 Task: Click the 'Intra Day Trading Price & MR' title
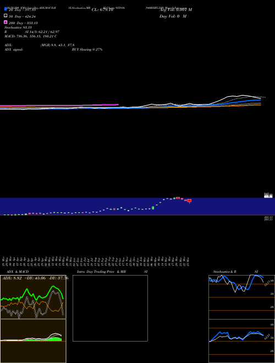click(101, 272)
